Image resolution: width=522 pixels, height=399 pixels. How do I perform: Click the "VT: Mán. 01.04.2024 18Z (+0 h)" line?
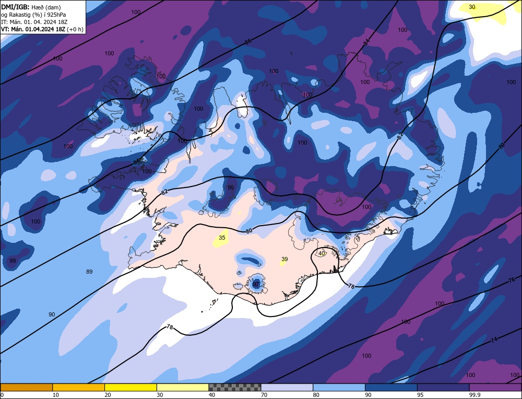(x=42, y=29)
